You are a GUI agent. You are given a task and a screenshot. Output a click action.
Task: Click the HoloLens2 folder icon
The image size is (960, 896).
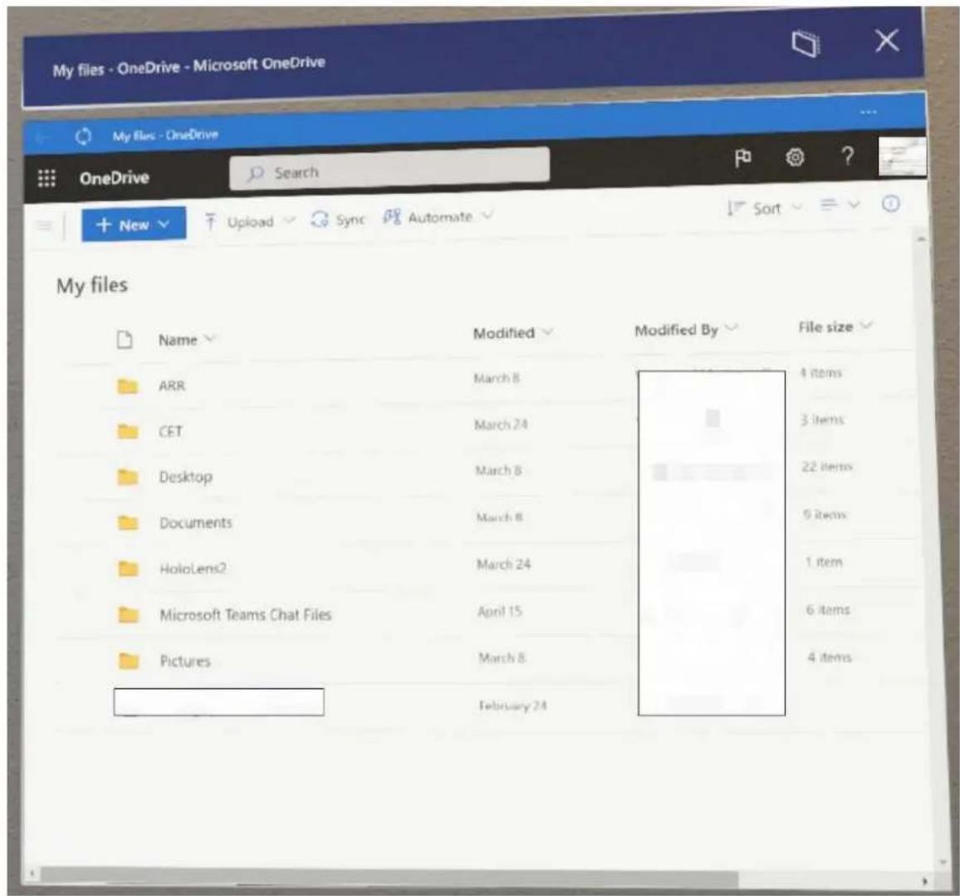click(128, 569)
